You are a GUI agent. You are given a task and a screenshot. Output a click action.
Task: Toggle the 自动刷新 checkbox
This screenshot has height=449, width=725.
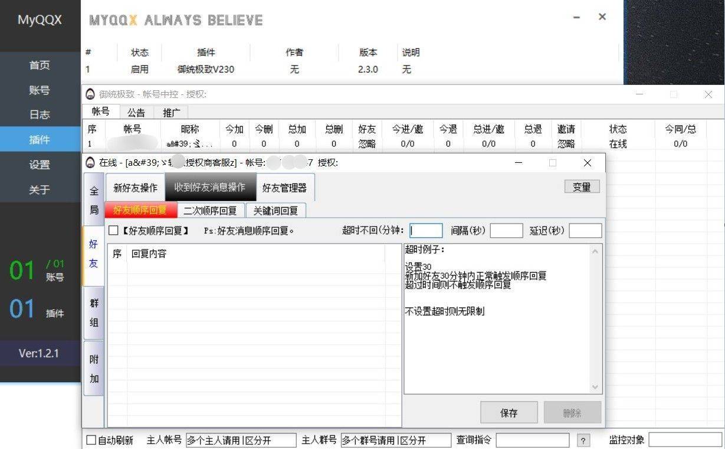(x=91, y=440)
